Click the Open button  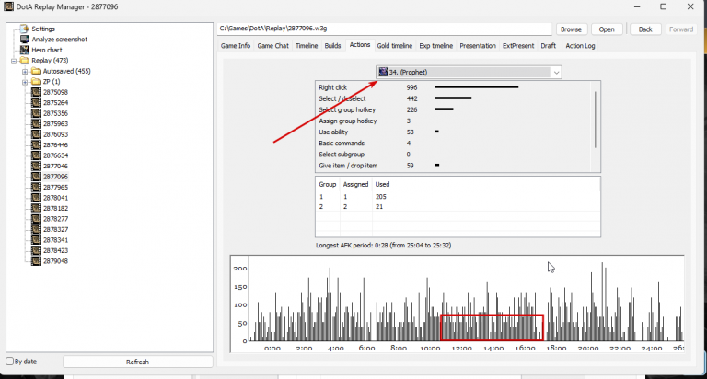click(607, 29)
